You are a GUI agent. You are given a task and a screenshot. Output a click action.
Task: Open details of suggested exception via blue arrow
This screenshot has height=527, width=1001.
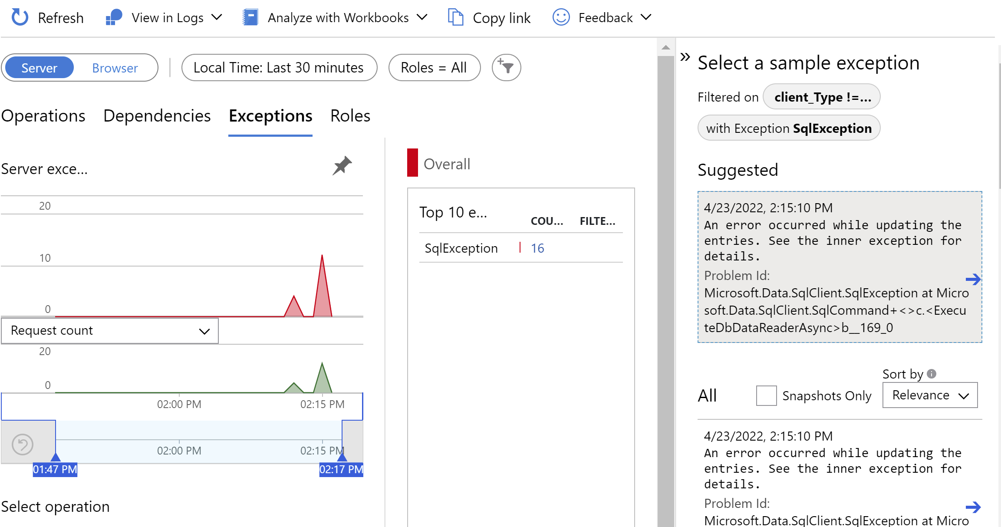(974, 280)
